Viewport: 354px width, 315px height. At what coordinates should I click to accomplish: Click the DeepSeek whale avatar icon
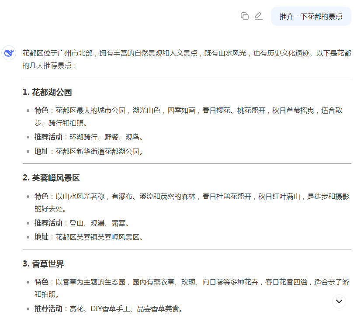click(9, 53)
